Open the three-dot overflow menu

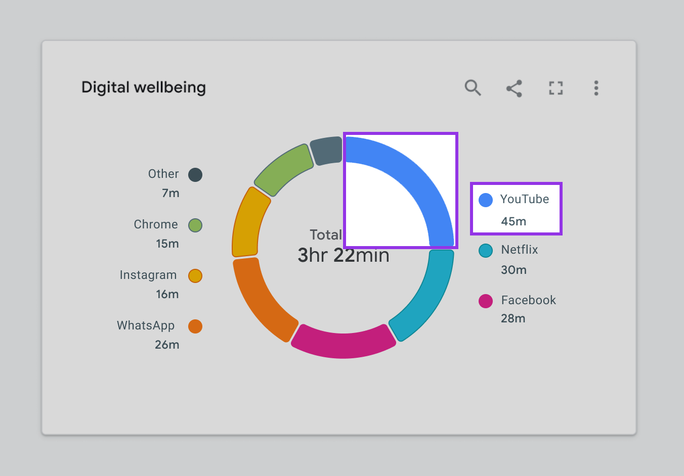point(596,88)
